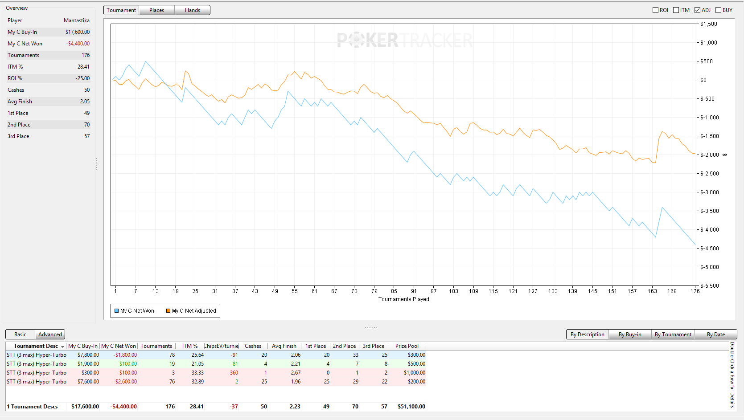Click the My C Net Adjusted legend label
Image resolution: width=744 pixels, height=420 pixels.
click(x=194, y=311)
